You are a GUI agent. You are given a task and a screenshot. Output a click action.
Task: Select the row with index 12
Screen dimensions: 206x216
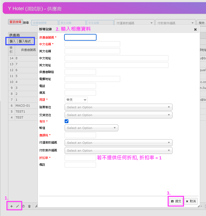pyautogui.click(x=23, y=70)
